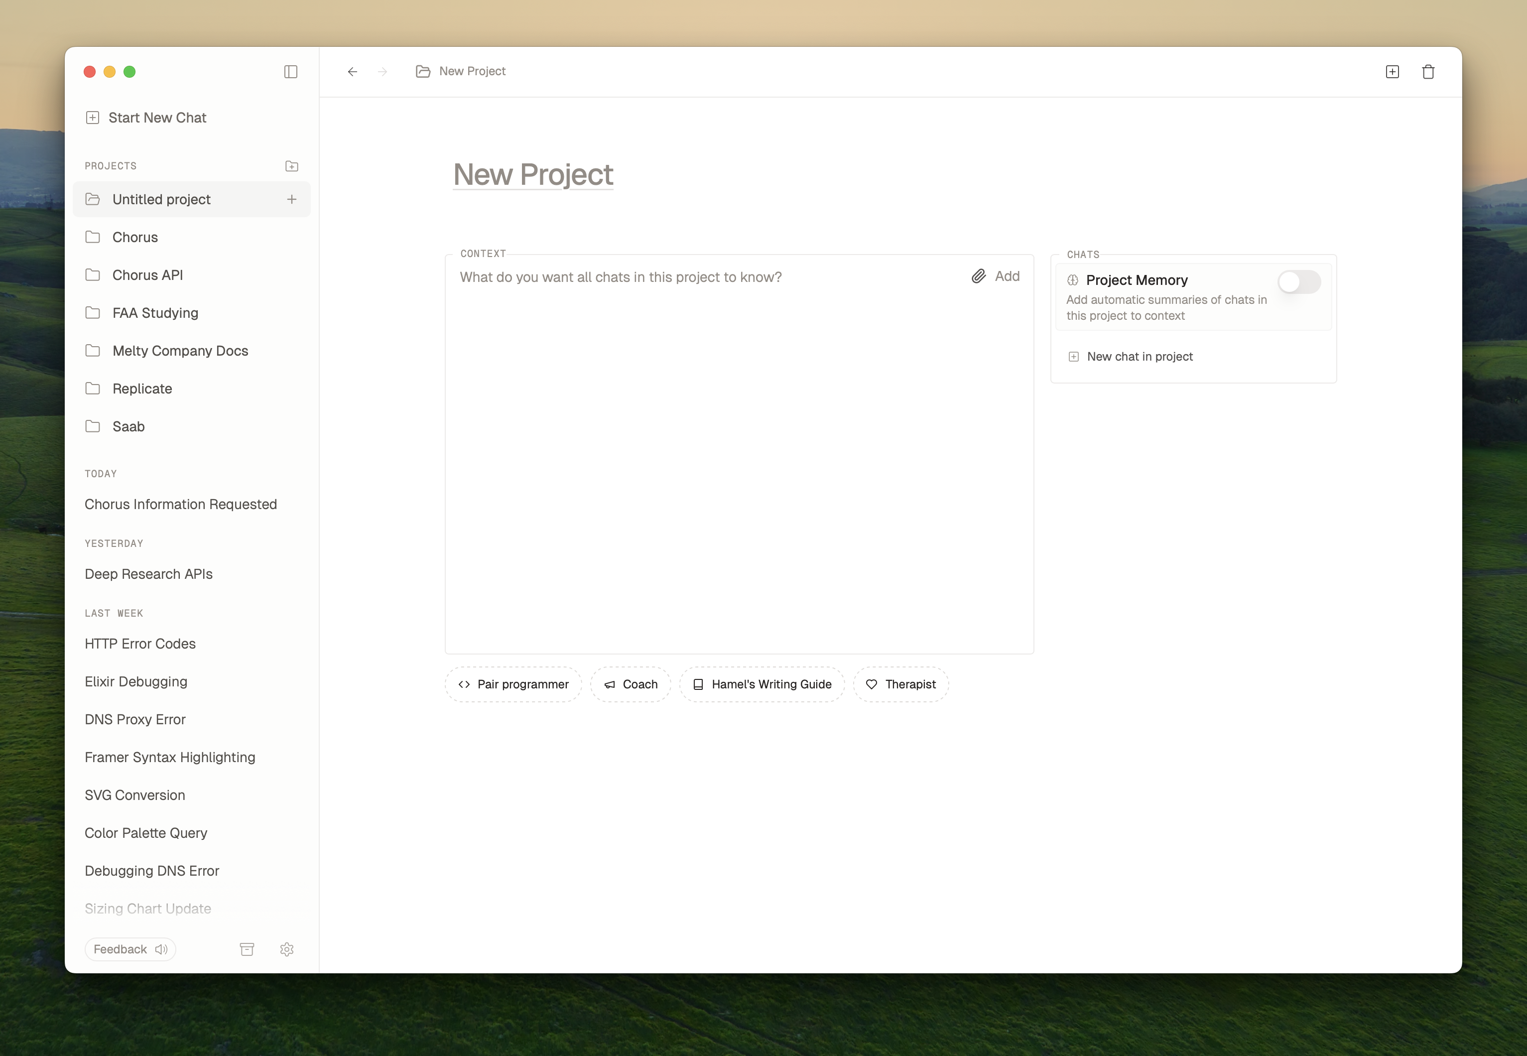
Task: Send Feedback using the bottom-left button
Action: (129, 949)
